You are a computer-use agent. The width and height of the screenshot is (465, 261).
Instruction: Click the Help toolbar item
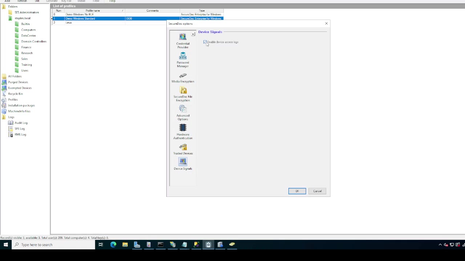click(x=112, y=1)
